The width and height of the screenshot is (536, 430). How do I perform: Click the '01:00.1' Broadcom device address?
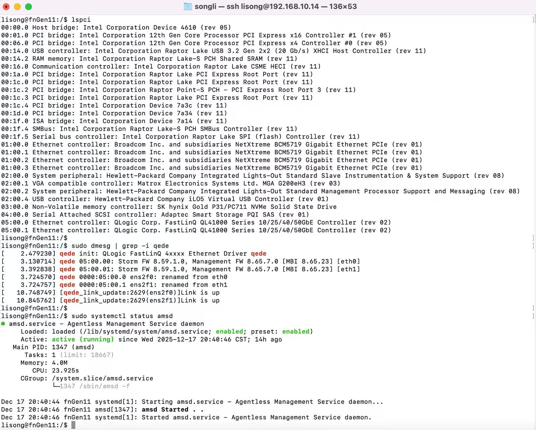point(15,152)
